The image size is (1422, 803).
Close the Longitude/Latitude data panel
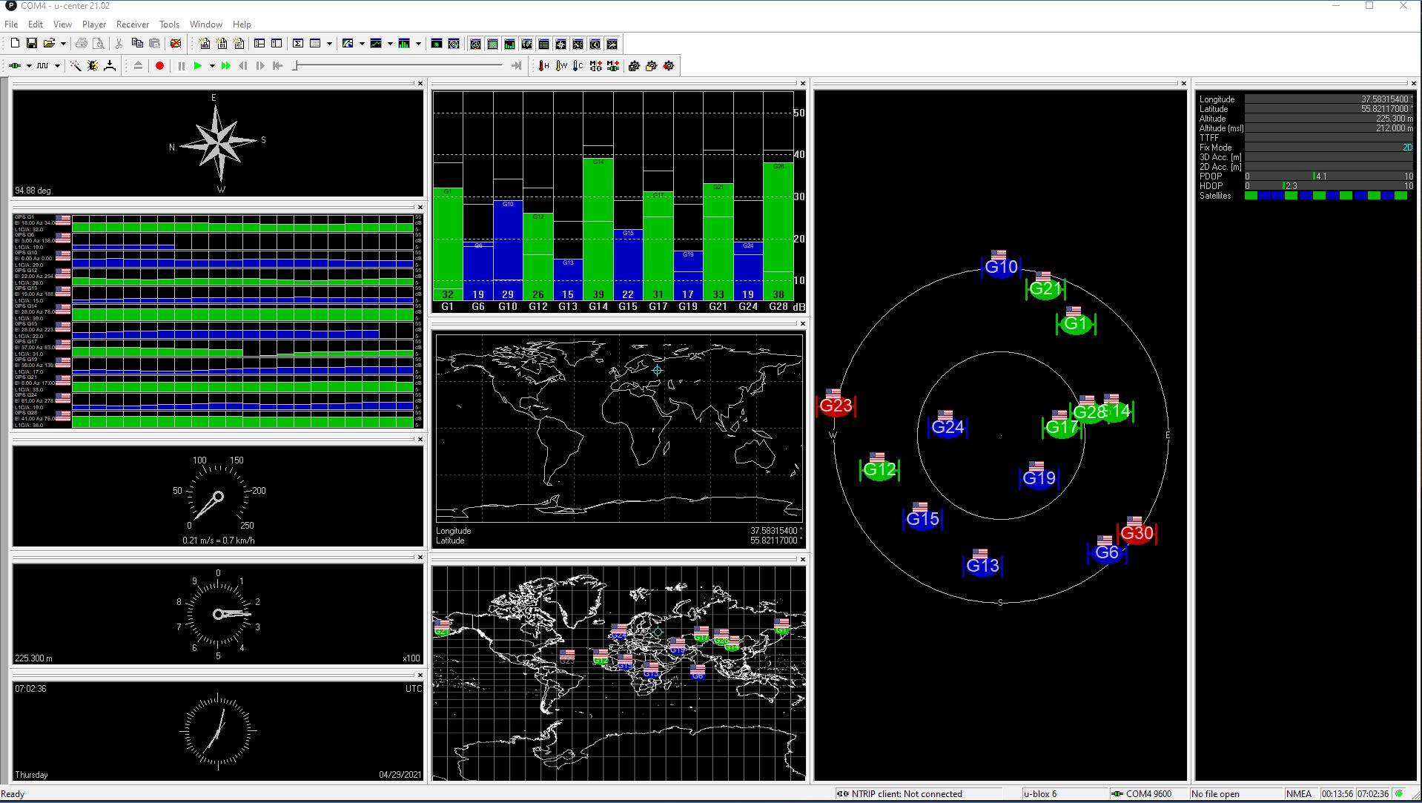pos(1414,84)
